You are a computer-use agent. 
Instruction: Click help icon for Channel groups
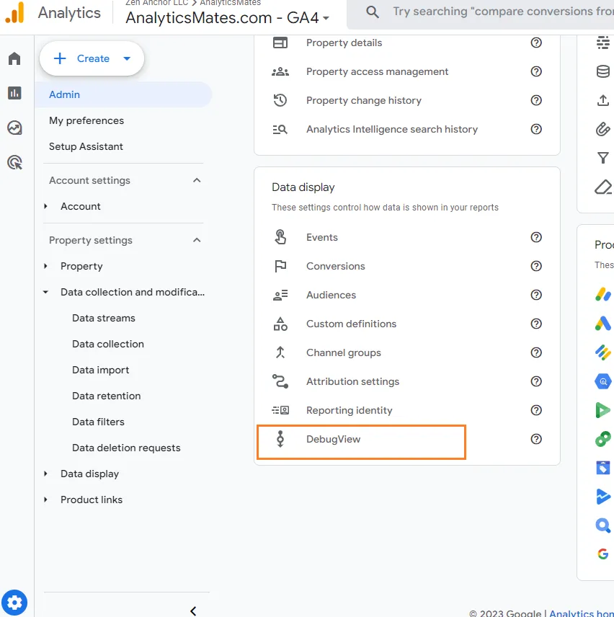click(x=536, y=352)
